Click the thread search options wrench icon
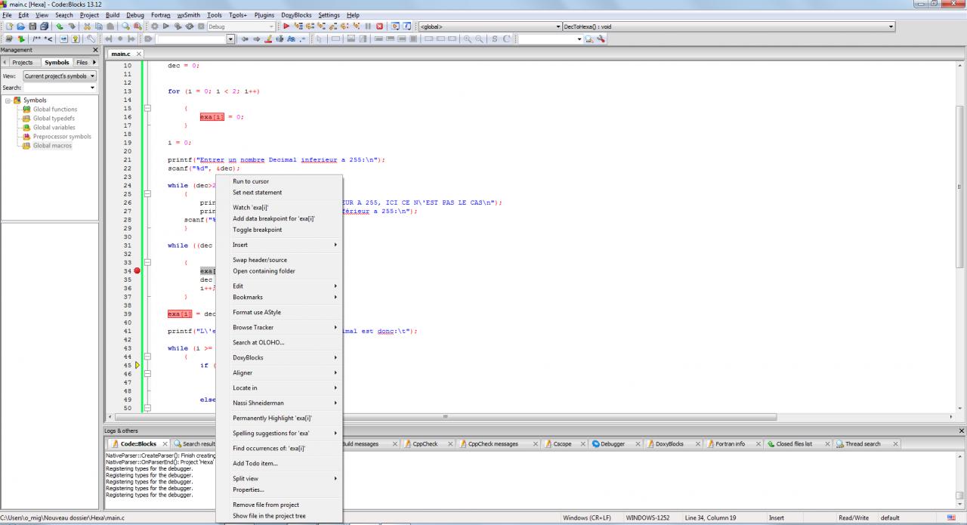967x525 pixels. click(601, 39)
